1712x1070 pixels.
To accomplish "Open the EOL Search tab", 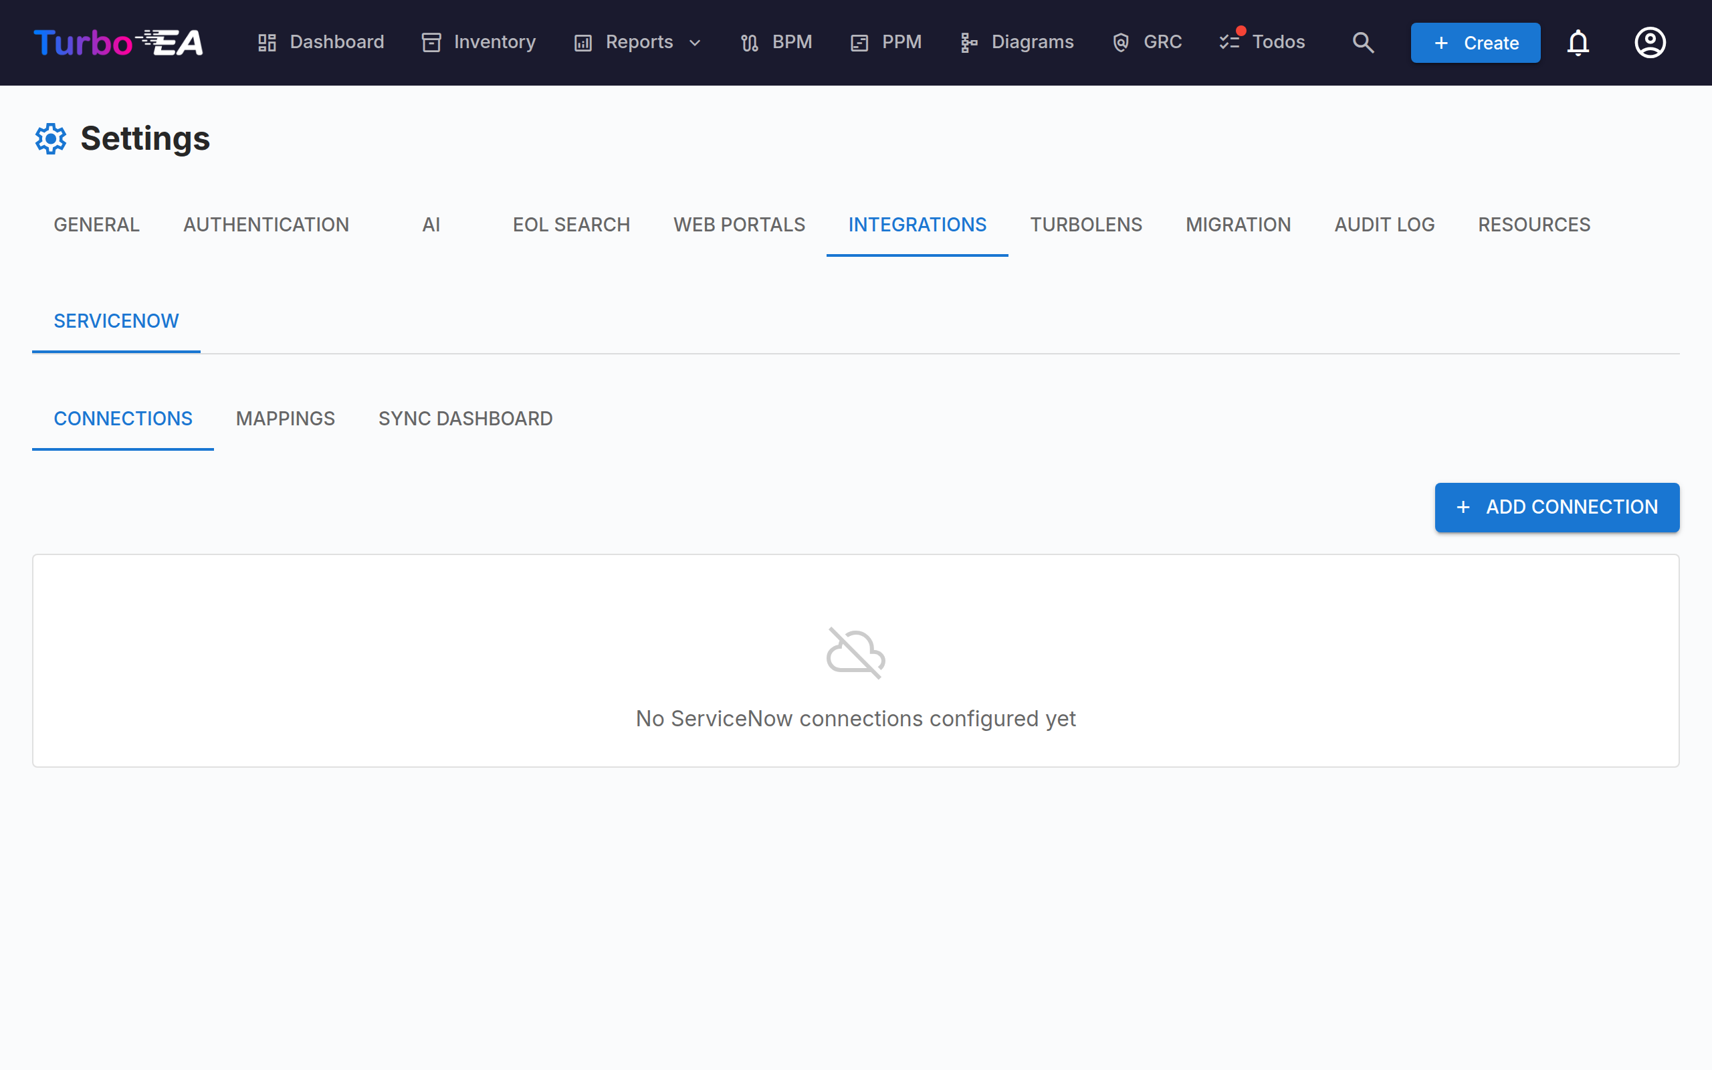I will 571,224.
